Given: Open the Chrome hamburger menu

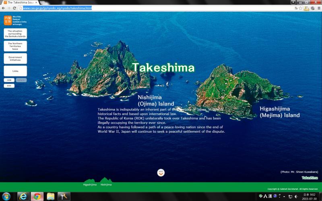Looking at the screenshot, I should coord(319,8).
